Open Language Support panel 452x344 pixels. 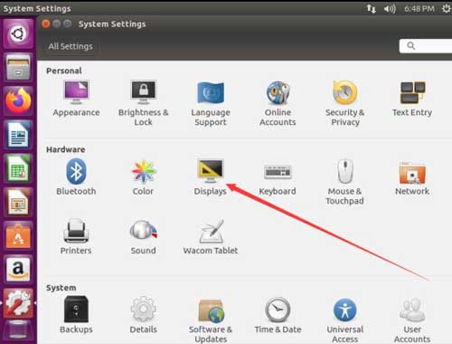[x=211, y=103]
